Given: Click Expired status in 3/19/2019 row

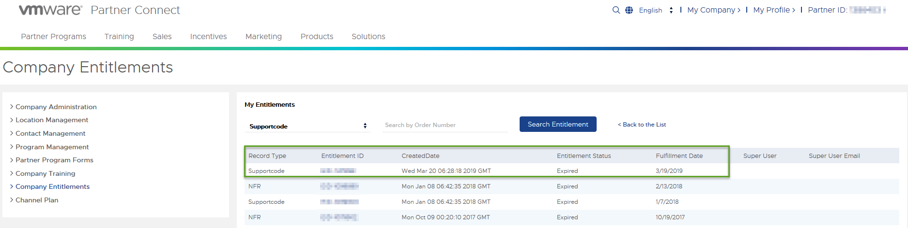Looking at the screenshot, I should (x=568, y=171).
